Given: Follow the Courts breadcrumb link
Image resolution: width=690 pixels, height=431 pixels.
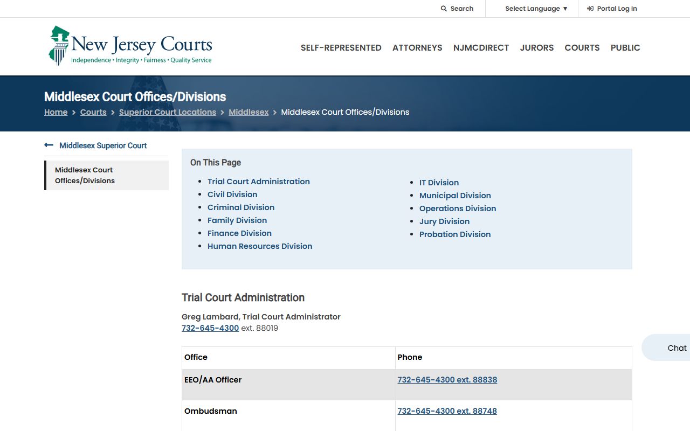Looking at the screenshot, I should tap(93, 112).
